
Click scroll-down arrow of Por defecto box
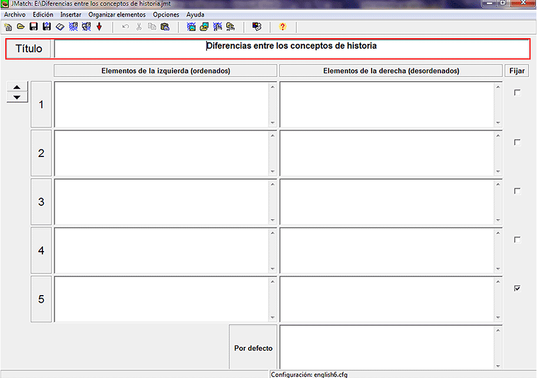click(498, 366)
